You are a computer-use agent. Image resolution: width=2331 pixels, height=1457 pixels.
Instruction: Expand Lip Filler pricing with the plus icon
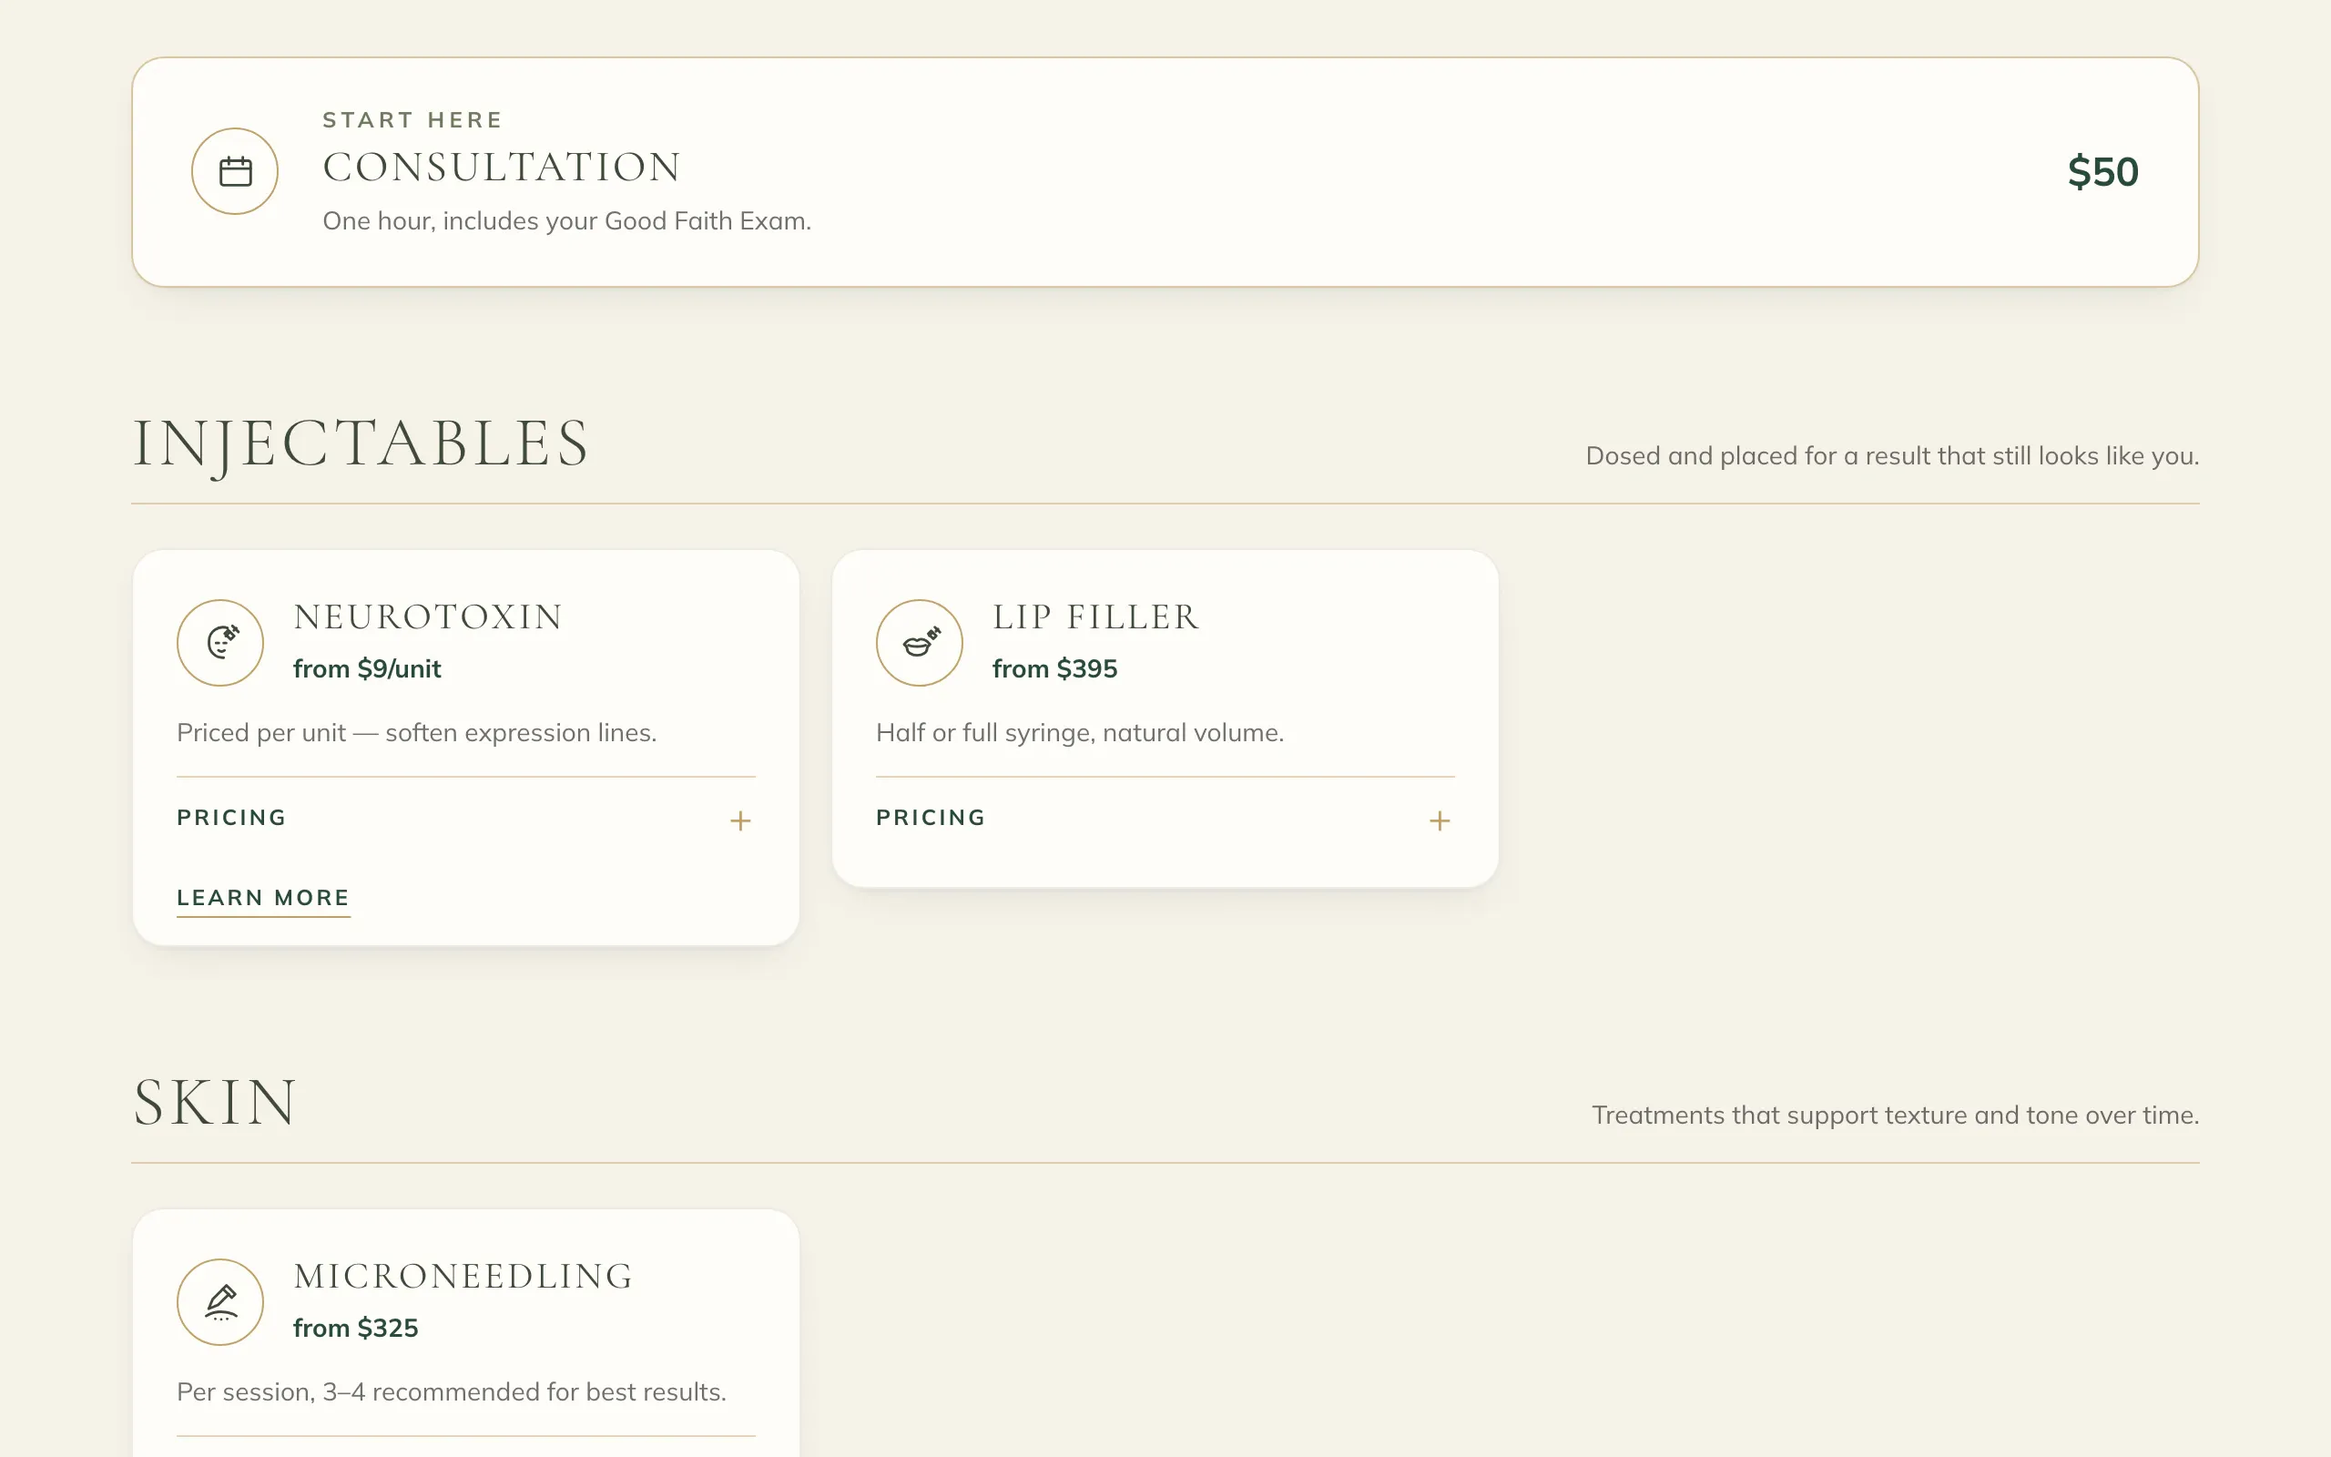coord(1439,821)
